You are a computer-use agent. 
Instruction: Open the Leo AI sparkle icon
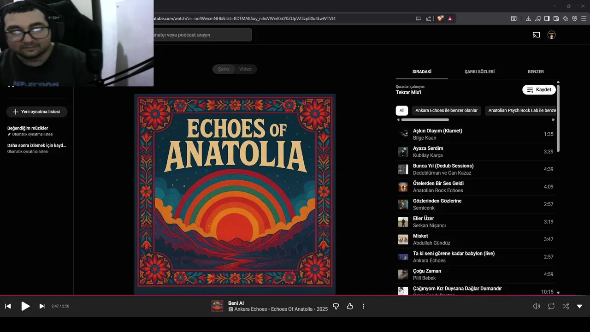tap(566, 18)
